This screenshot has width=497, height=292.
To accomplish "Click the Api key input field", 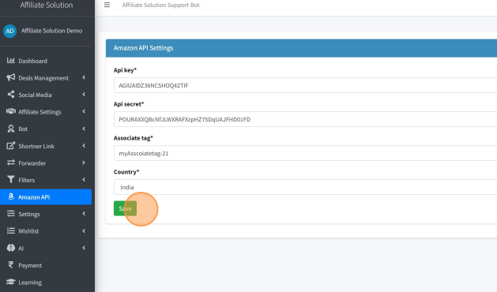I will click(305, 85).
